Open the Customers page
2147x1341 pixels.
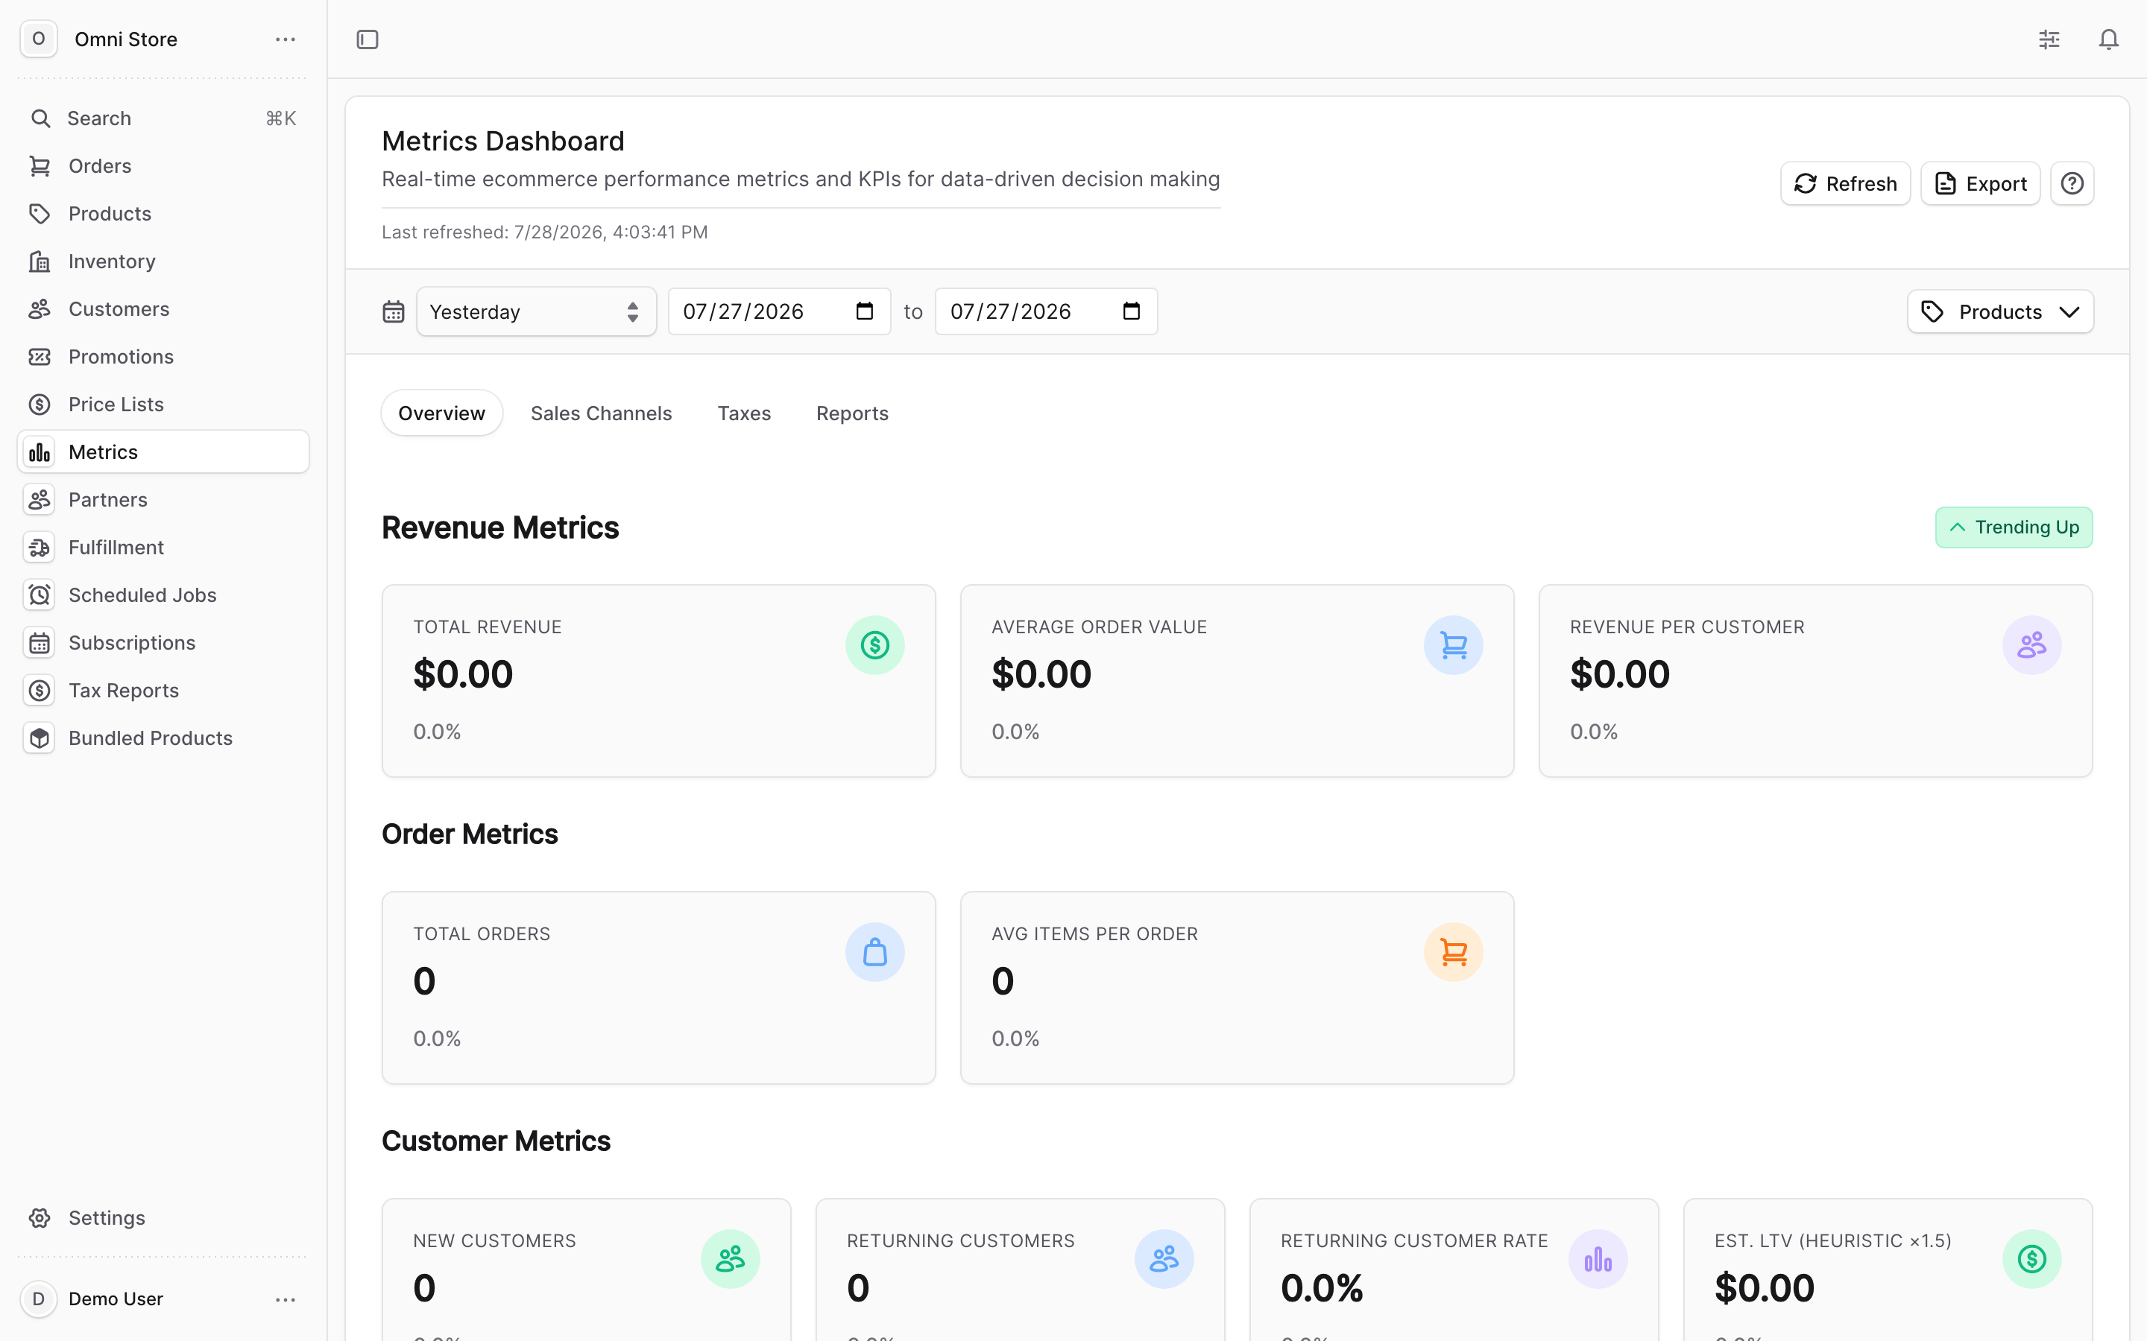click(x=163, y=308)
